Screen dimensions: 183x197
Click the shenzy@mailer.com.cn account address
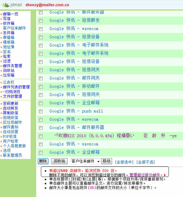point(47,5)
